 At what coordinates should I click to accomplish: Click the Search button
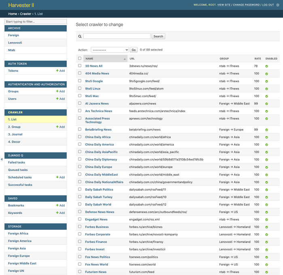click(x=158, y=36)
